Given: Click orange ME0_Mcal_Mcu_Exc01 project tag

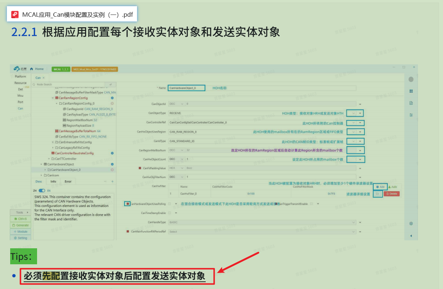Looking at the screenshot, I should [x=95, y=69].
